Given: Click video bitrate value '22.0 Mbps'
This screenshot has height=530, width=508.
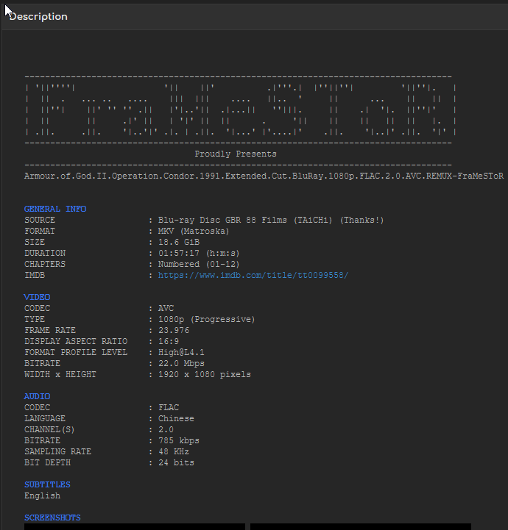Looking at the screenshot, I should coord(181,363).
